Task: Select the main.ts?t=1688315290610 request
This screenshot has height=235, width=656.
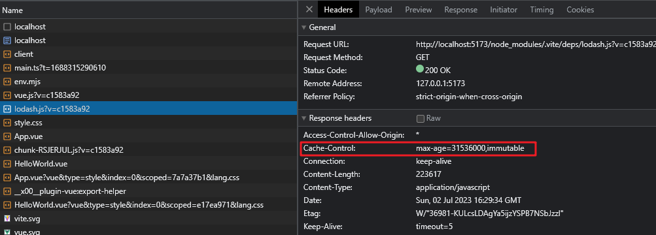Action: pos(148,68)
